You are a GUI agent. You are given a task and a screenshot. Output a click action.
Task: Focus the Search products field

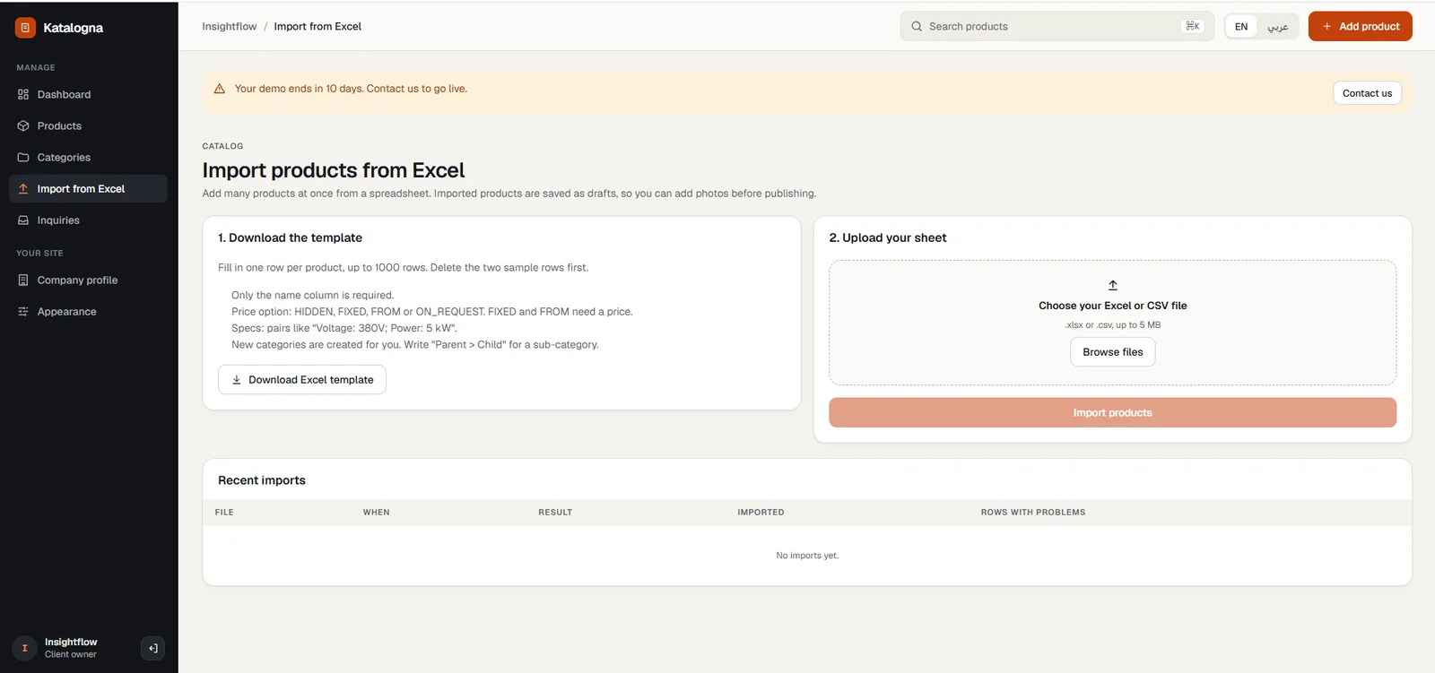[1057, 26]
